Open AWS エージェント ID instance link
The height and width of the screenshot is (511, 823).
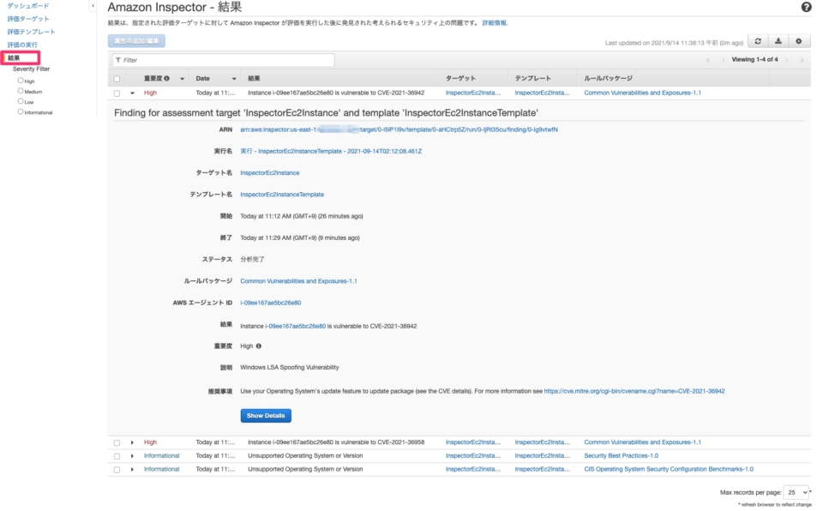coord(270,303)
